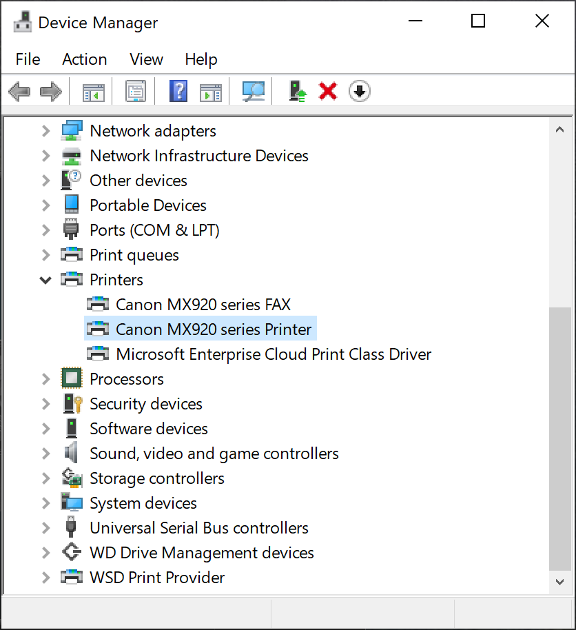
Task: Click the Update device driver icon
Action: (297, 91)
